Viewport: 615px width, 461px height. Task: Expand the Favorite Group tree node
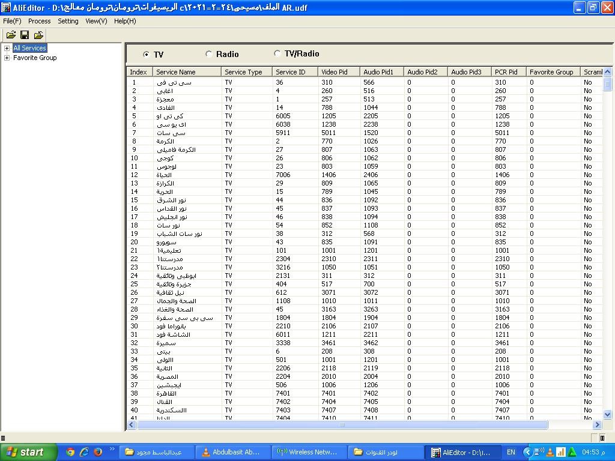pos(7,58)
